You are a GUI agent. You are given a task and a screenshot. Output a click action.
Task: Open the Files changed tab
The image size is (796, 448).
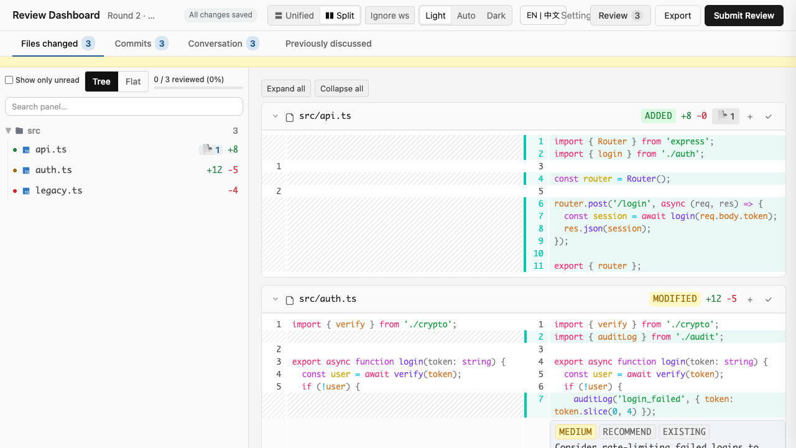point(58,44)
